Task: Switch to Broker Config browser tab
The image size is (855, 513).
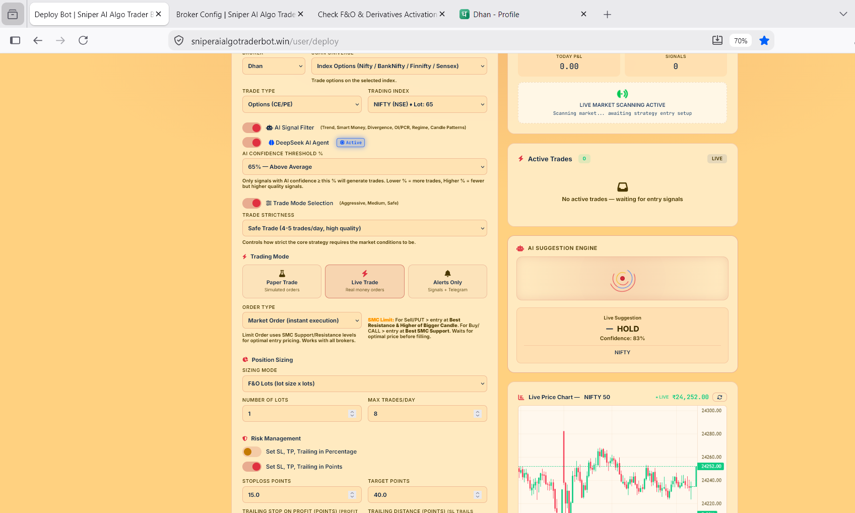Action: pos(236,15)
